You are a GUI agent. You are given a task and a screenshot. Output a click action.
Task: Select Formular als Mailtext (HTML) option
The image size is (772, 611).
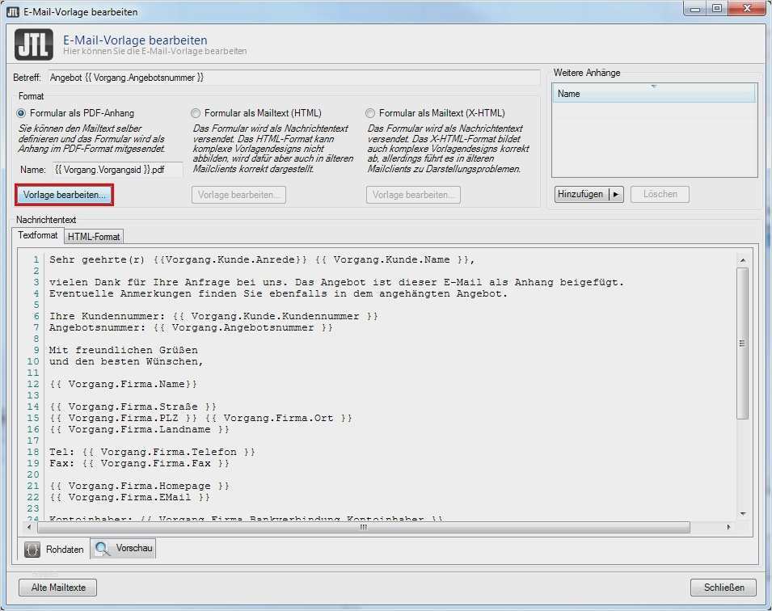point(196,113)
